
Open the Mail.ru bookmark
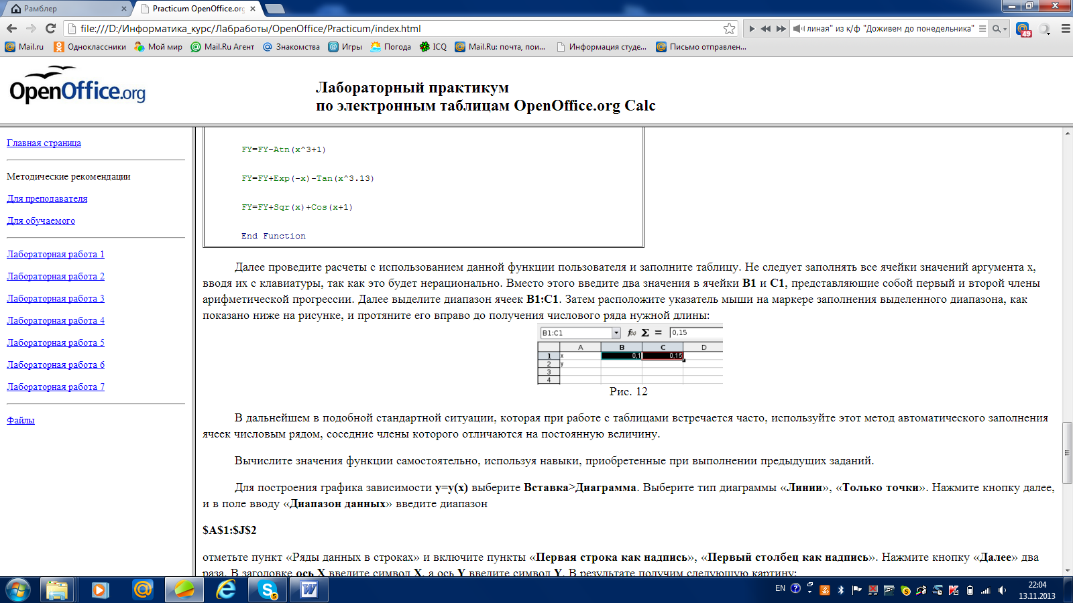24,47
